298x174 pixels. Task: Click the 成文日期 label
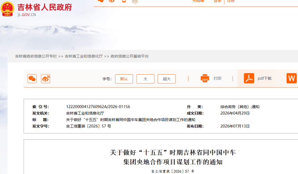pos(195,113)
